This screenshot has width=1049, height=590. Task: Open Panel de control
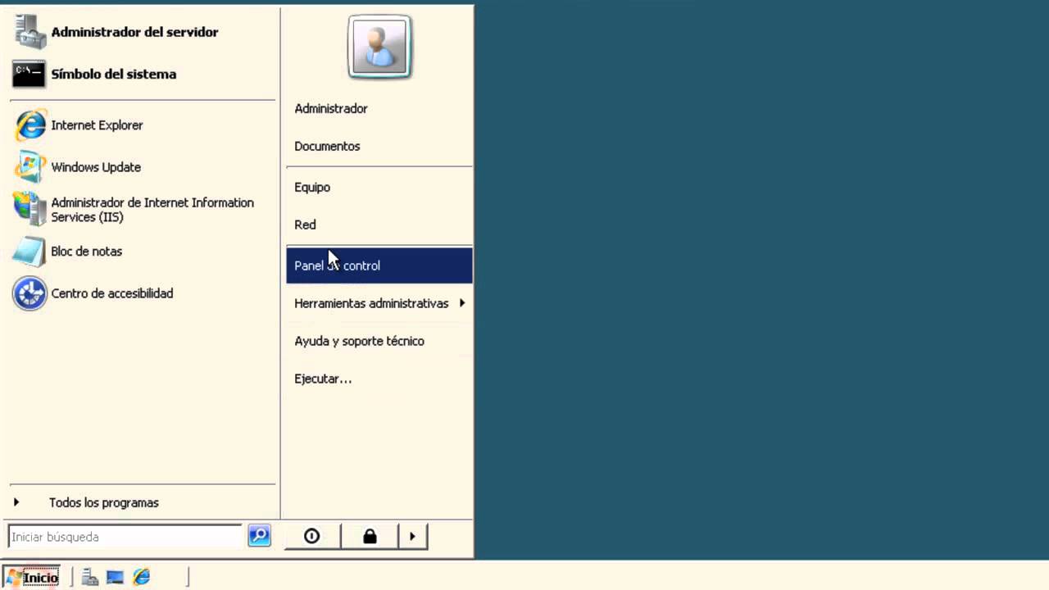pyautogui.click(x=379, y=265)
